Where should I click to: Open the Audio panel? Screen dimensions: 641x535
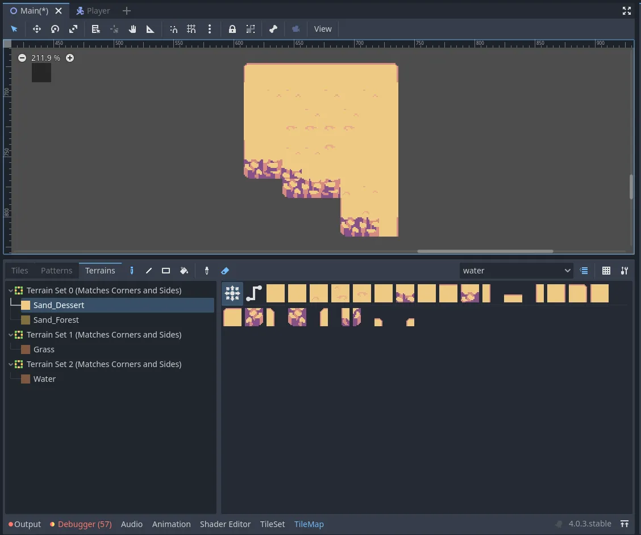132,524
